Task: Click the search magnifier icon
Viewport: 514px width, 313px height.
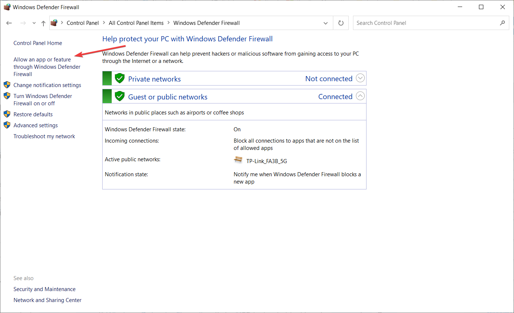Action: [502, 23]
